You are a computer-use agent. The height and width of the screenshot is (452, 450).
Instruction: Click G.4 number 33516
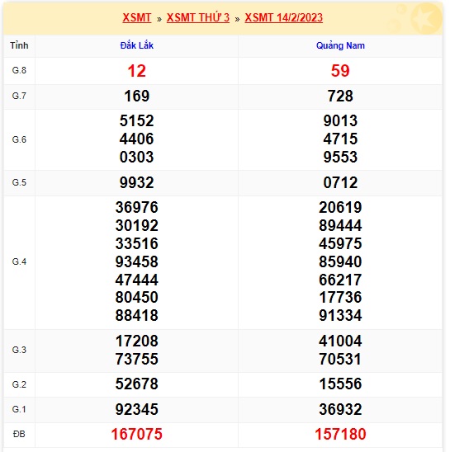[137, 243]
